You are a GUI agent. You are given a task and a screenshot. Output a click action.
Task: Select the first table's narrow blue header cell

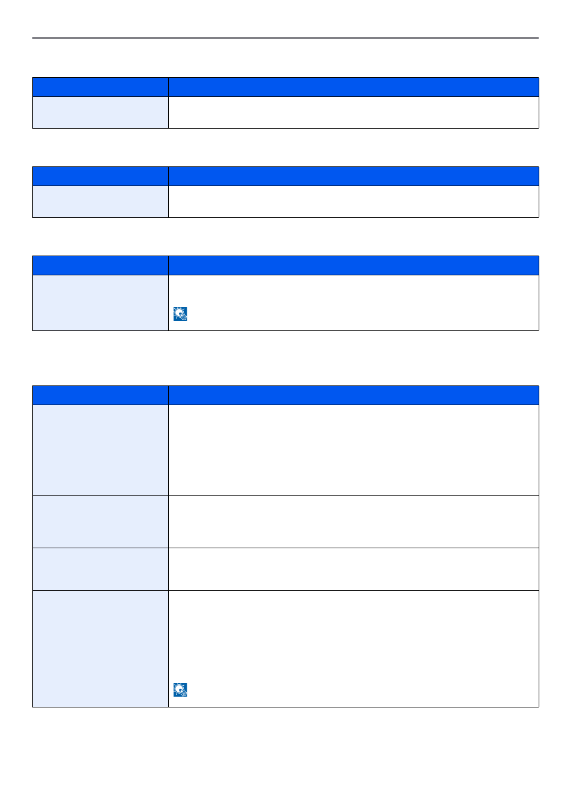(101, 87)
